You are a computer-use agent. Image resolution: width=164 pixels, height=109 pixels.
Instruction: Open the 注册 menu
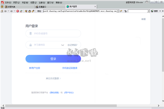[42, 2]
